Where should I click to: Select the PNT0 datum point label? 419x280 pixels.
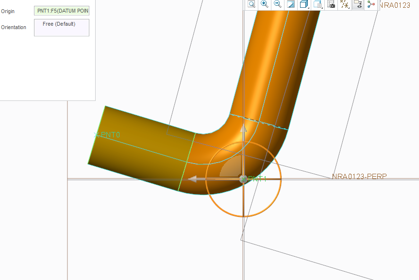pos(110,135)
